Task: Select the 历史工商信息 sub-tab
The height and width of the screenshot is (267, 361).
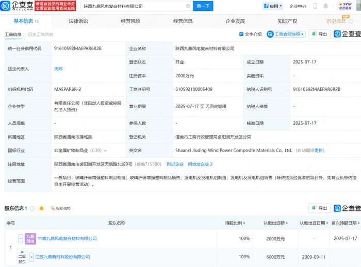Action: (x=41, y=35)
